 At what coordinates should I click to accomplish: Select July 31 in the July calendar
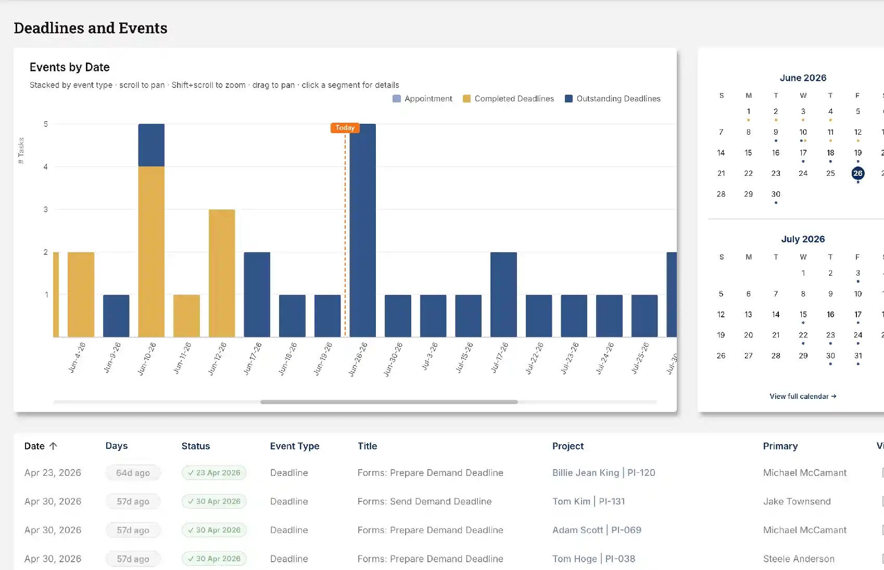857,356
